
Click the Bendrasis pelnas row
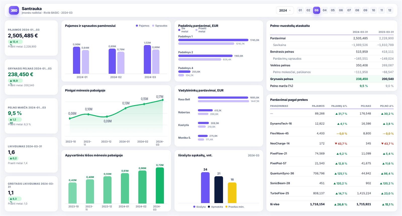click(x=332, y=52)
